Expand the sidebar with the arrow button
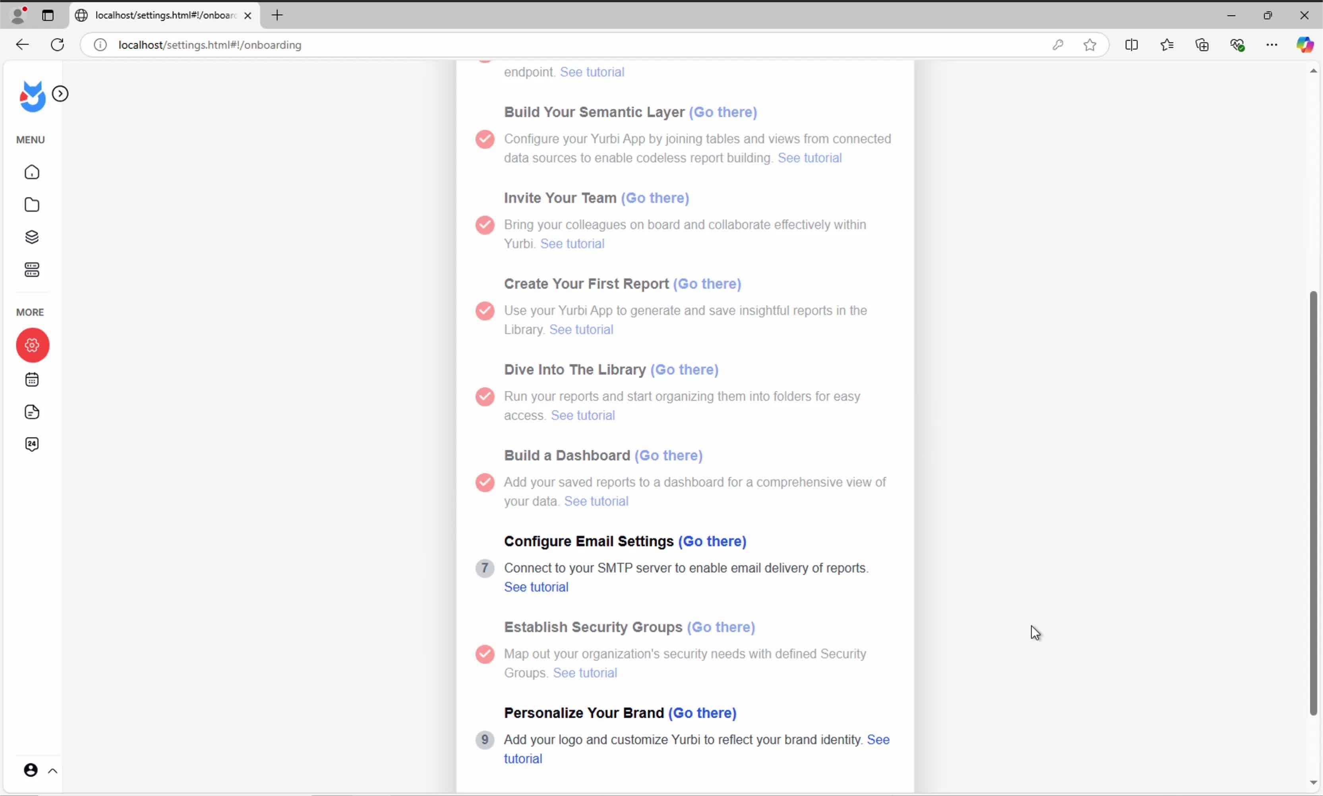 60,94
